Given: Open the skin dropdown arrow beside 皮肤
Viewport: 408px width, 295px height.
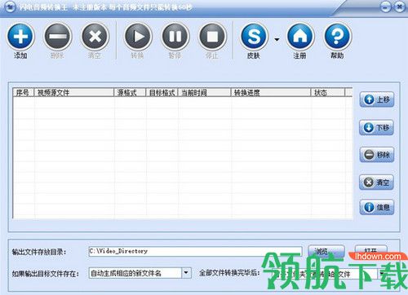Looking at the screenshot, I should click(277, 40).
